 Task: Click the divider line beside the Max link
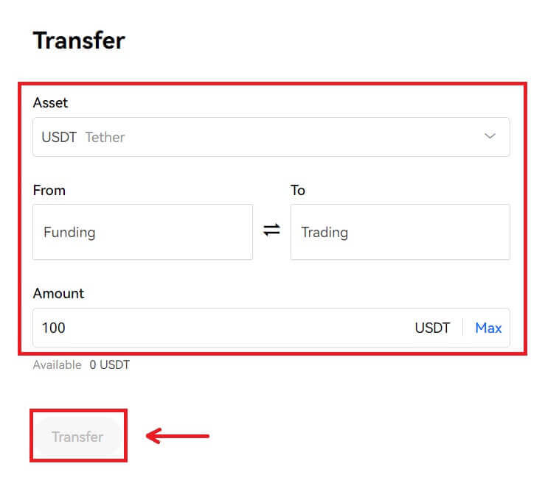(x=462, y=328)
